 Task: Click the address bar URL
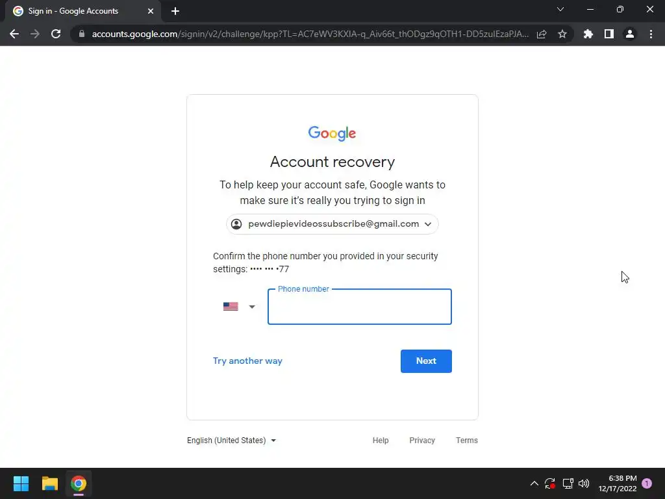pos(310,34)
